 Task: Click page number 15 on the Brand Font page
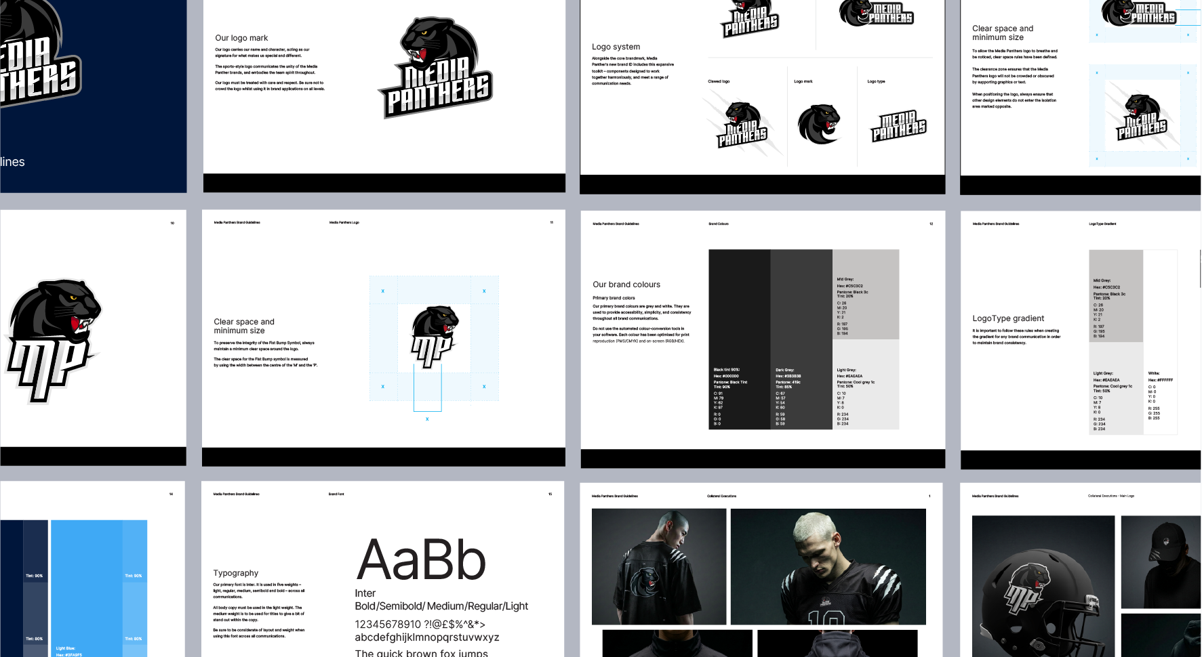pyautogui.click(x=550, y=494)
